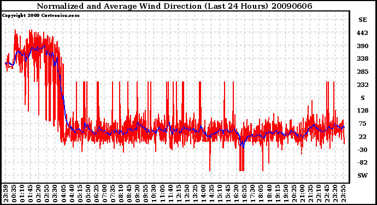Viewport: 377px width, 205px height.
Task: Click the 128 y-axis value
Action: (x=362, y=110)
